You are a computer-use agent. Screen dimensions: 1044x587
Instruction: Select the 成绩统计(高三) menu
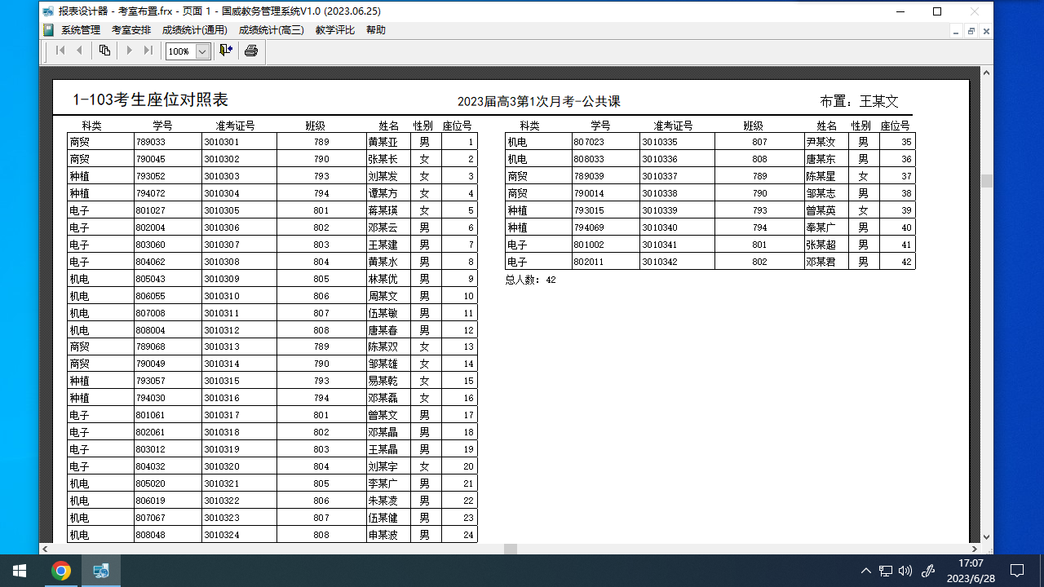[270, 29]
